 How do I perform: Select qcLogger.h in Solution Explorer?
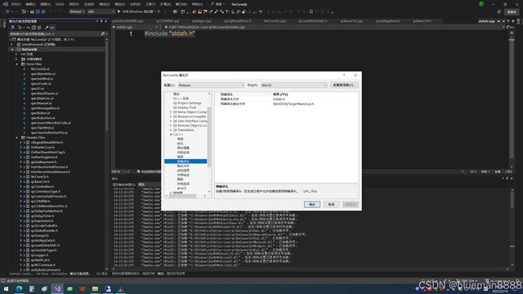tap(39, 255)
